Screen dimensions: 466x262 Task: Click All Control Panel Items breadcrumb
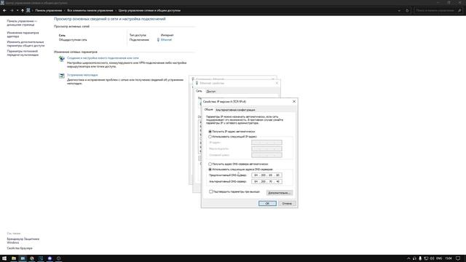90,10
